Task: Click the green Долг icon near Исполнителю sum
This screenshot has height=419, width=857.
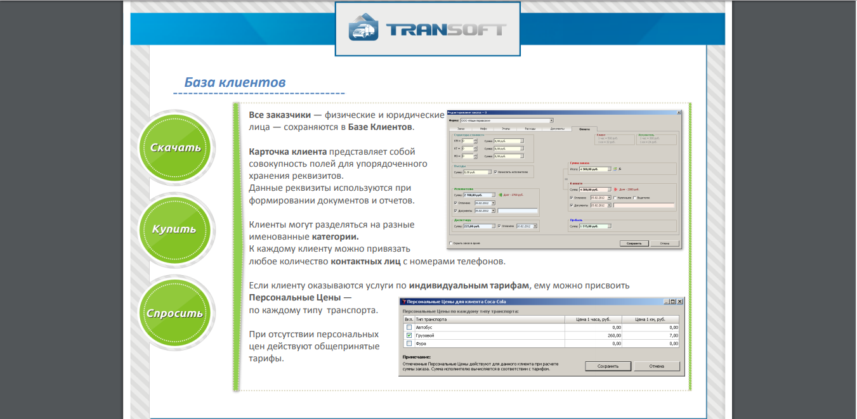Action: click(x=501, y=195)
